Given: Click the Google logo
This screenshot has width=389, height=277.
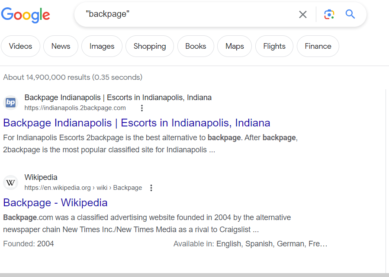Looking at the screenshot, I should (26, 15).
